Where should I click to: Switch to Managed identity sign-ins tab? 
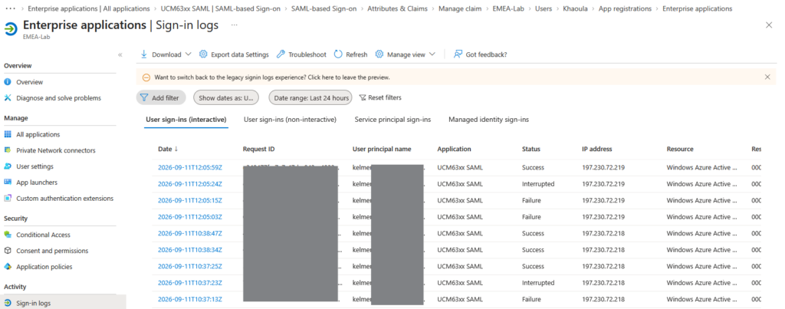pyautogui.click(x=488, y=120)
